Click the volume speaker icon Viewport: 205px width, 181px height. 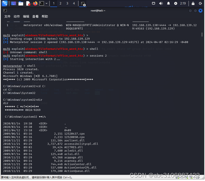[x=161, y=3]
